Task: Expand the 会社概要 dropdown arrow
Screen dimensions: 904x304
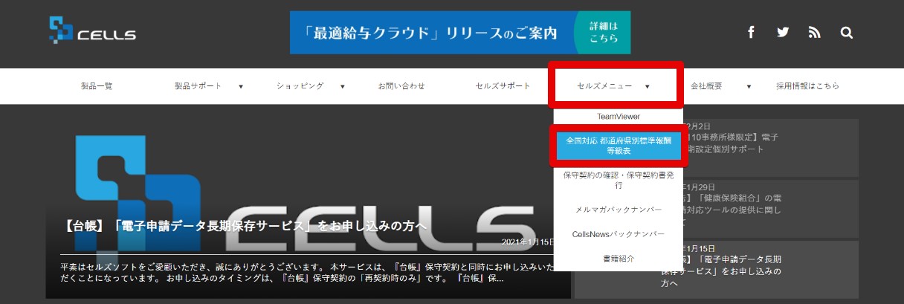Action: [x=749, y=87]
